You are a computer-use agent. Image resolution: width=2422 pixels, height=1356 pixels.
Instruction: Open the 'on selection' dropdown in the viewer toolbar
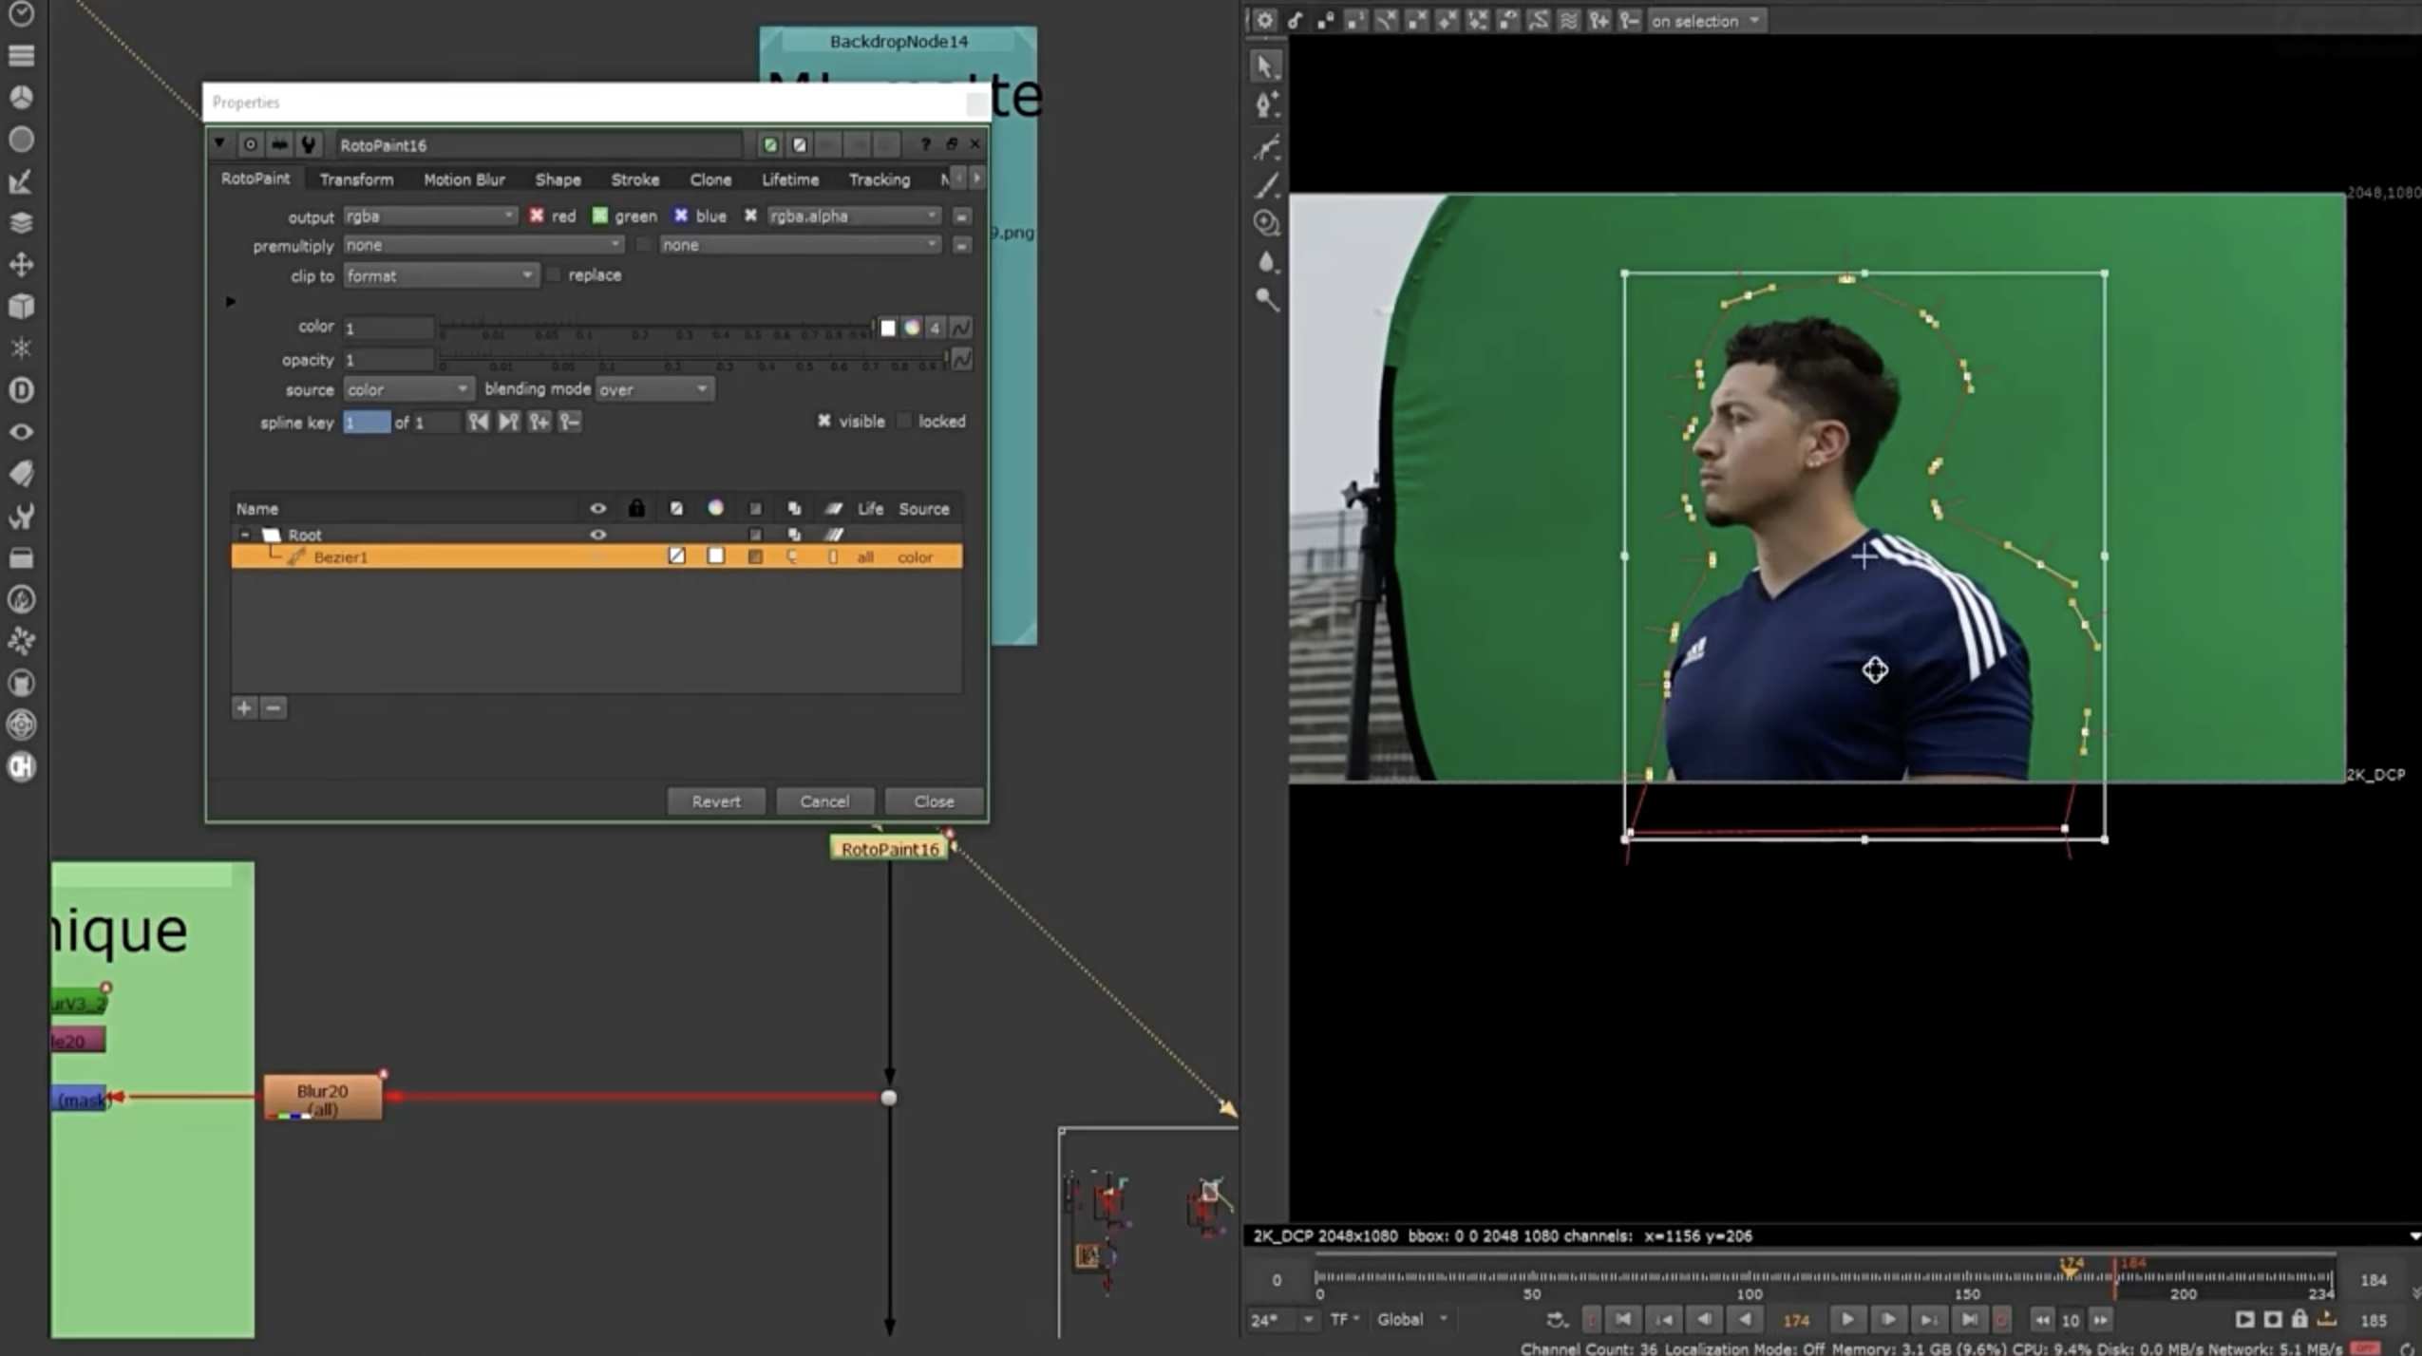click(1705, 20)
